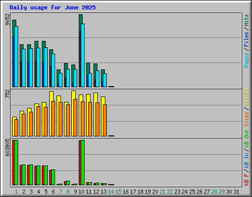Click day 3 on the x-axis
This screenshot has width=252, height=197.
click(31, 192)
